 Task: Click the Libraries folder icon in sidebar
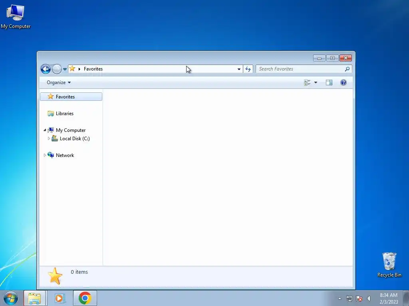51,114
